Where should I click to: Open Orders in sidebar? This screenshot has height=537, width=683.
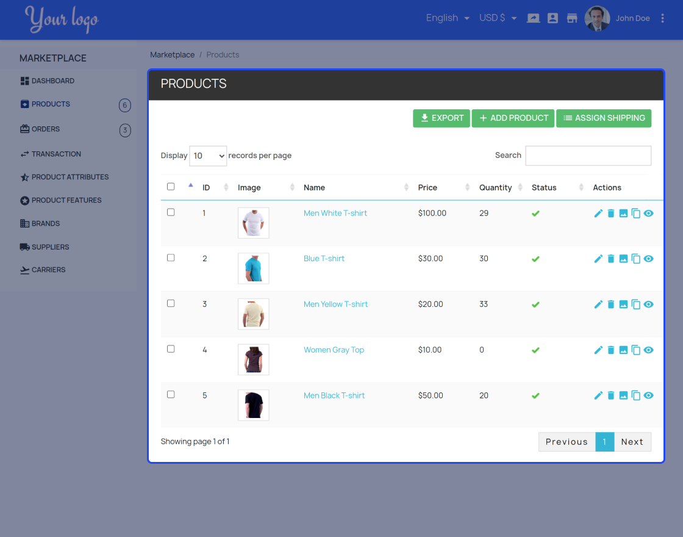tap(40, 129)
